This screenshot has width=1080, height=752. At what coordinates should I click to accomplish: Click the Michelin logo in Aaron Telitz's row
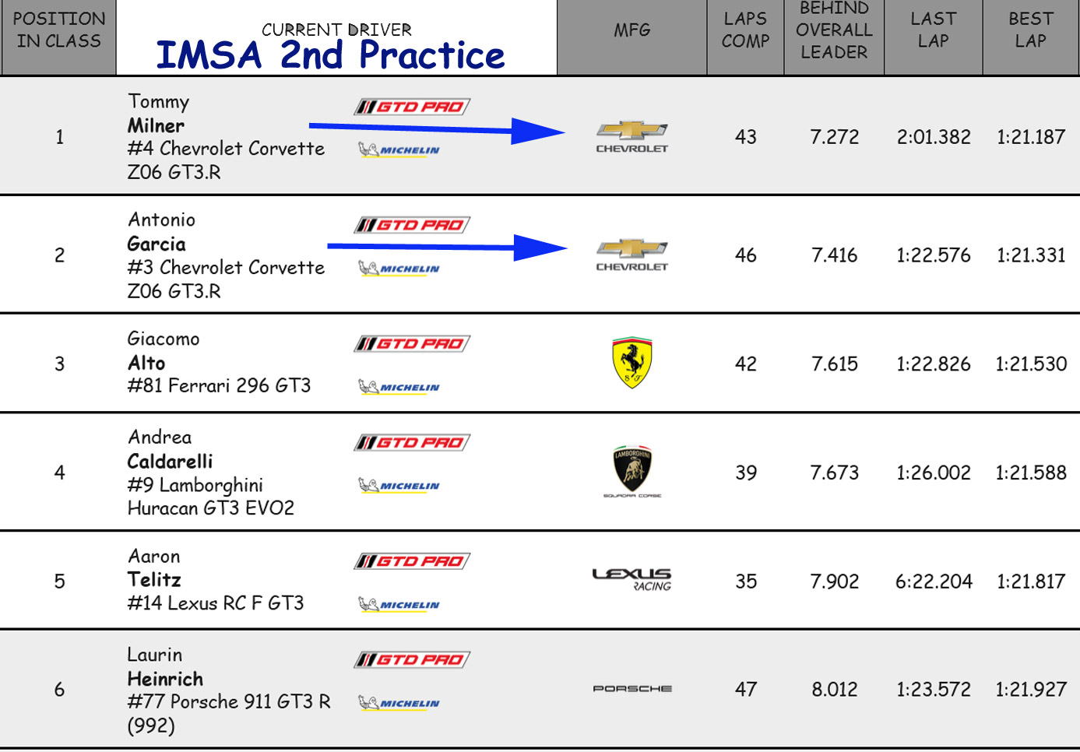pyautogui.click(x=399, y=604)
